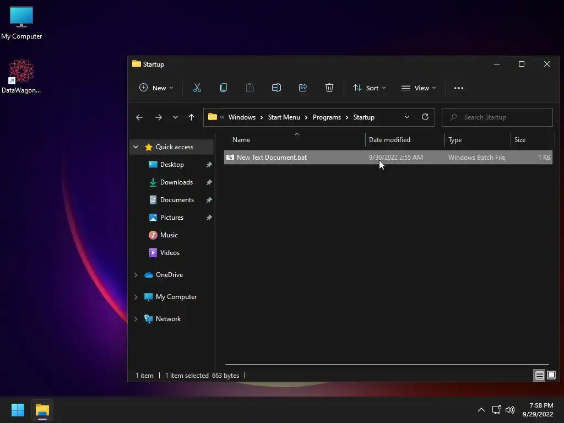Image resolution: width=564 pixels, height=423 pixels.
Task: Open Pictures in the sidebar
Action: point(172,218)
